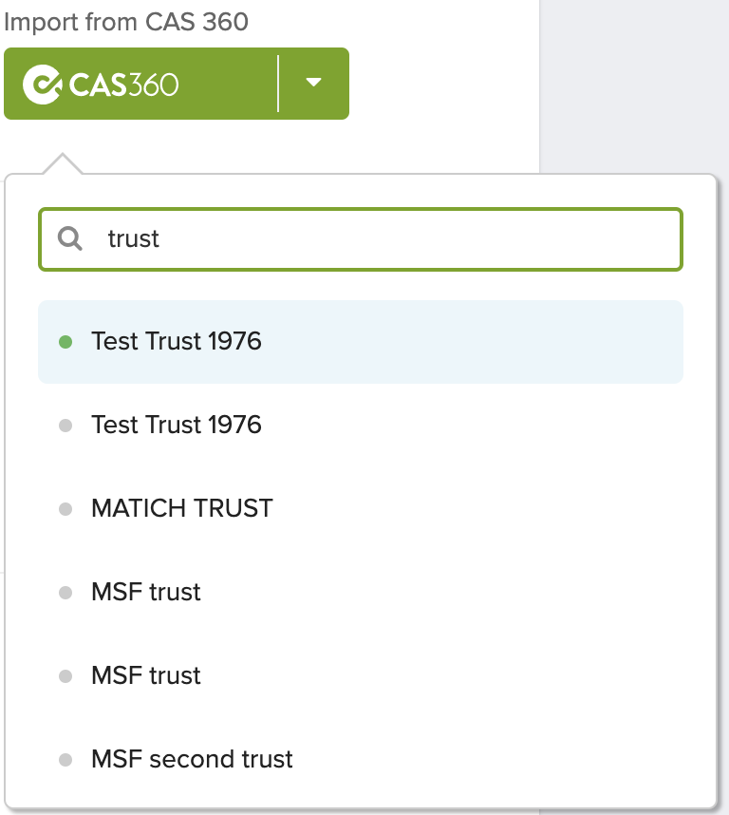Expand the CAS360 button dropdown arrow

tap(313, 83)
